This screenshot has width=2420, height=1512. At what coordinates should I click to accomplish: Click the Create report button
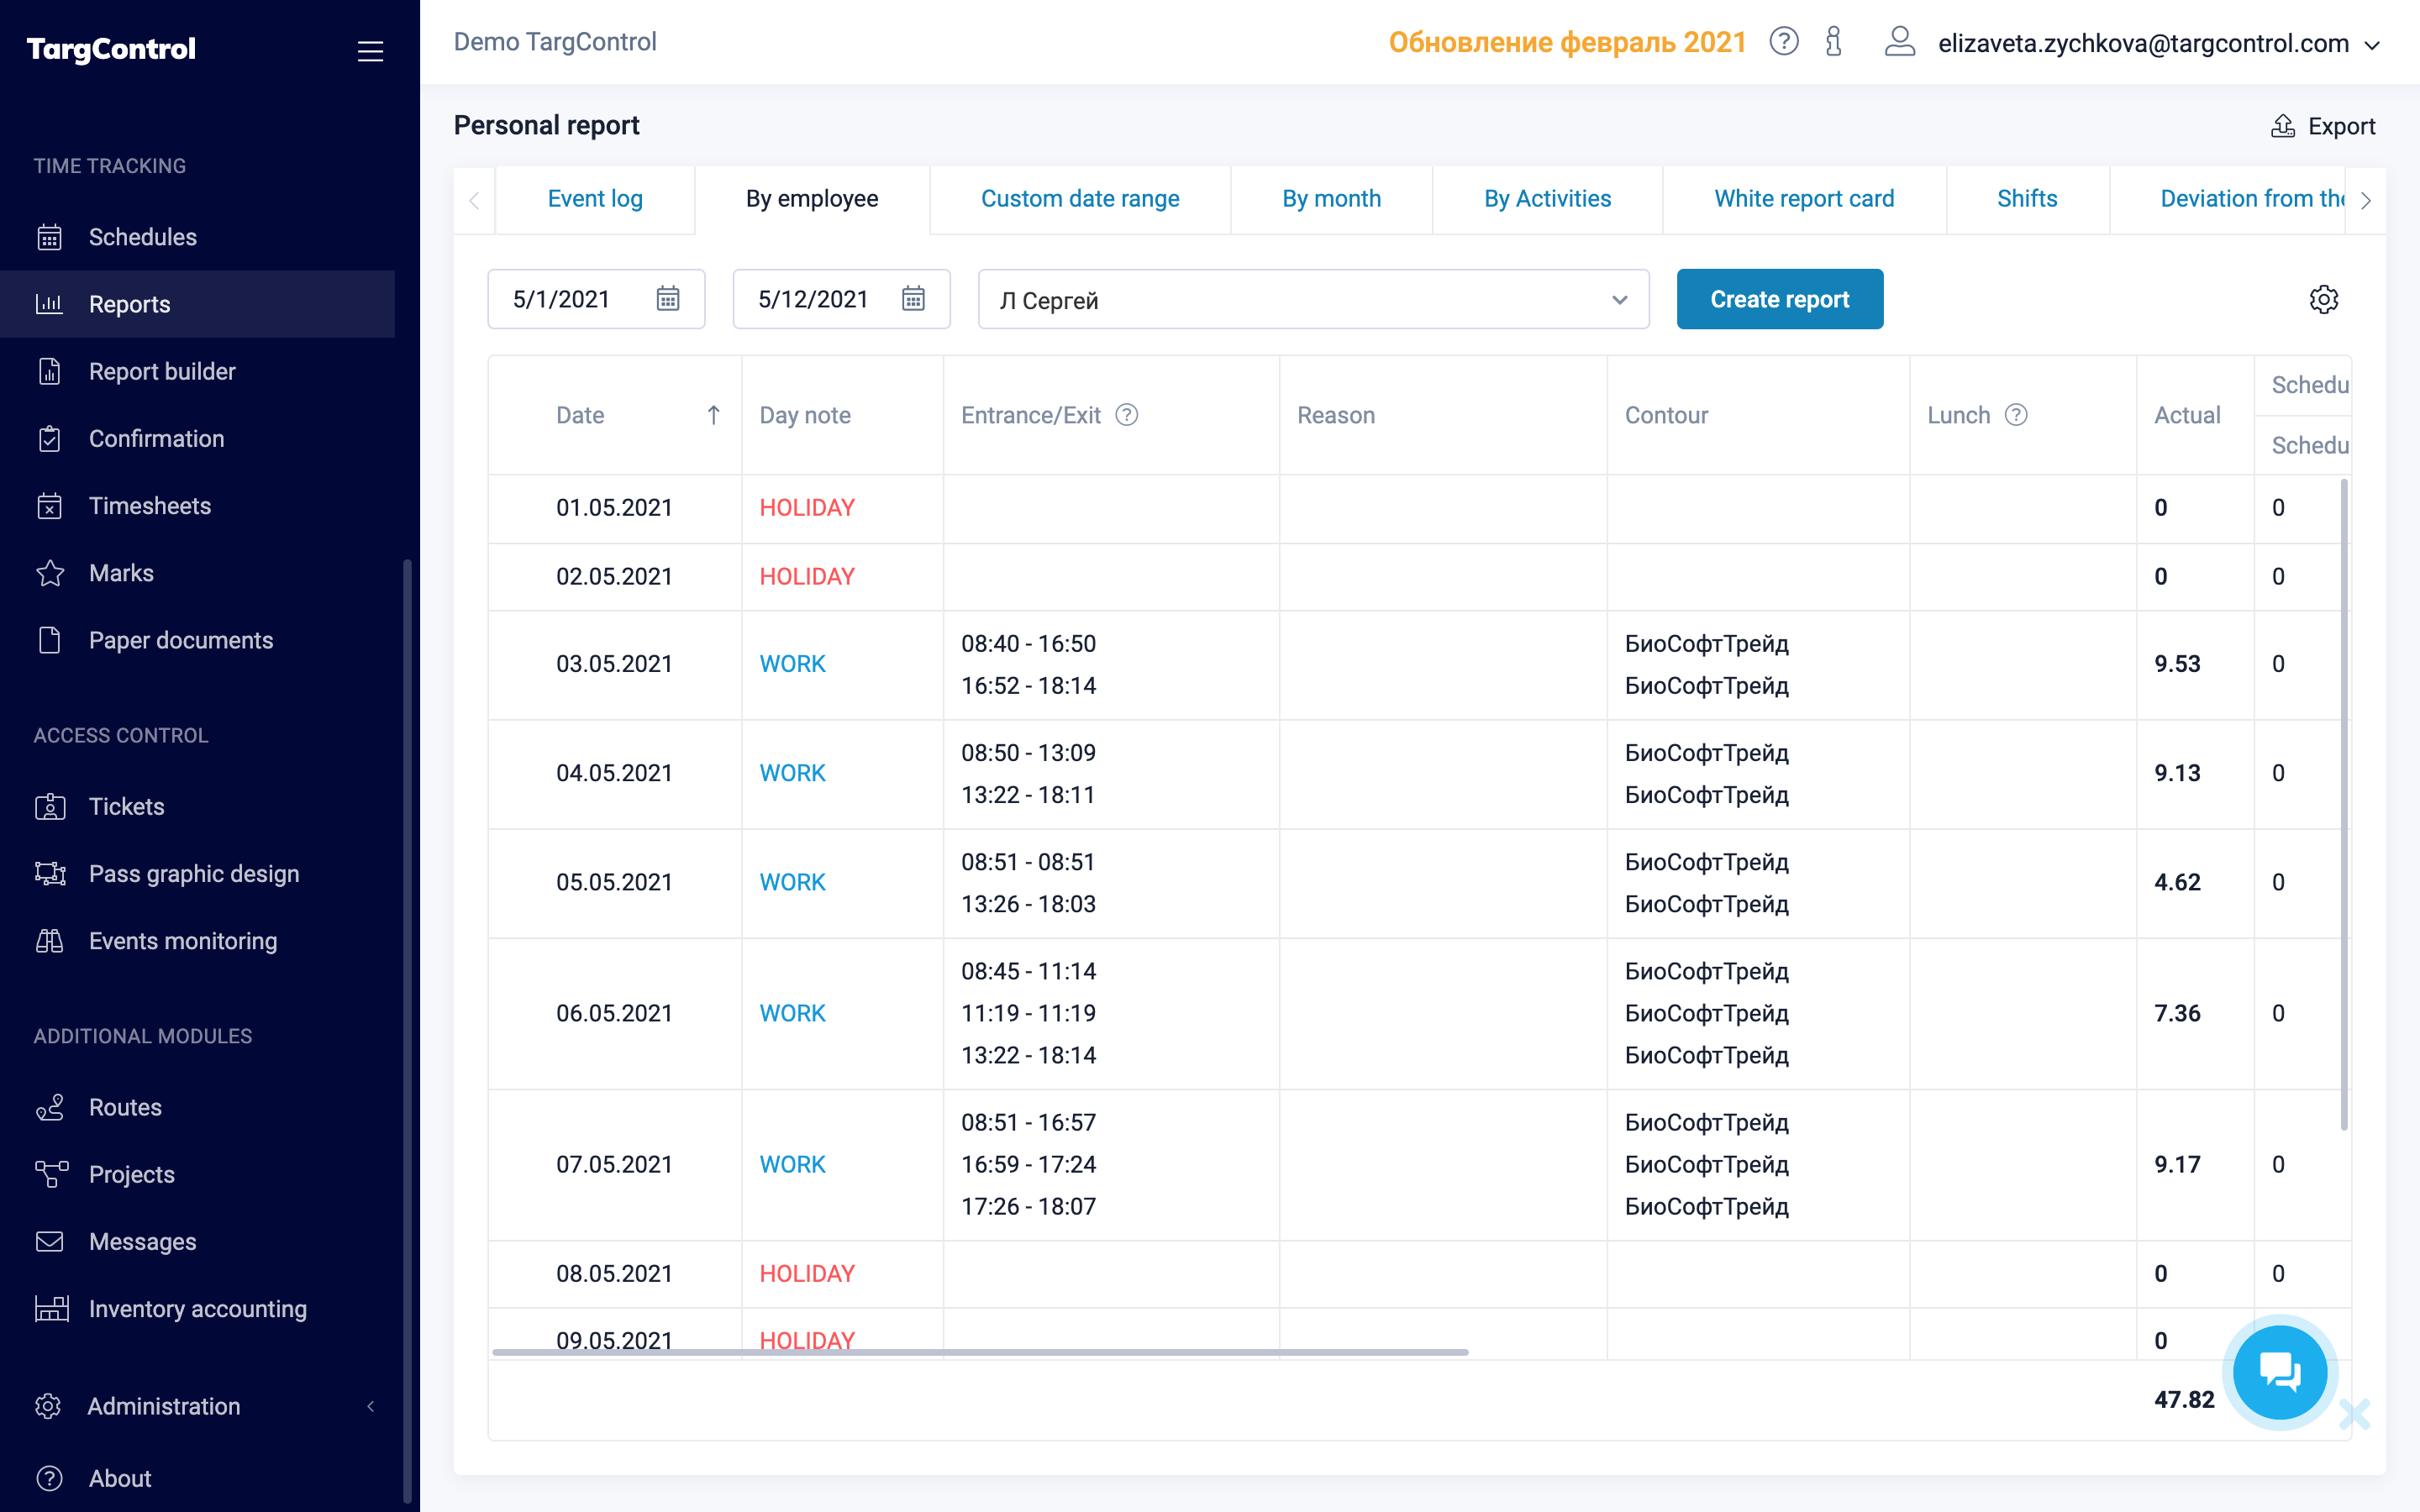tap(1779, 299)
